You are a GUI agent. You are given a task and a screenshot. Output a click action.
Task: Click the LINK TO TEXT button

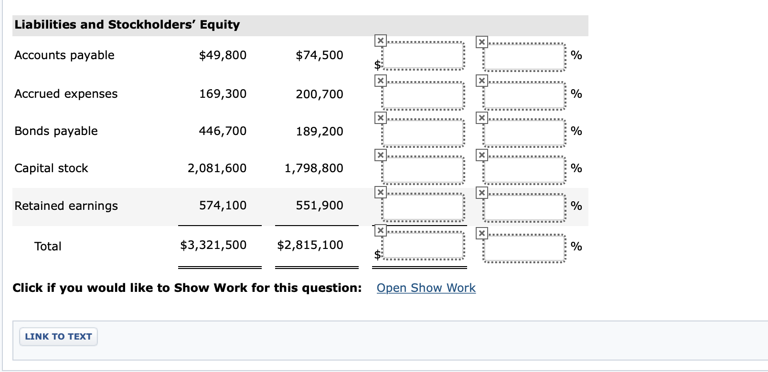[58, 337]
